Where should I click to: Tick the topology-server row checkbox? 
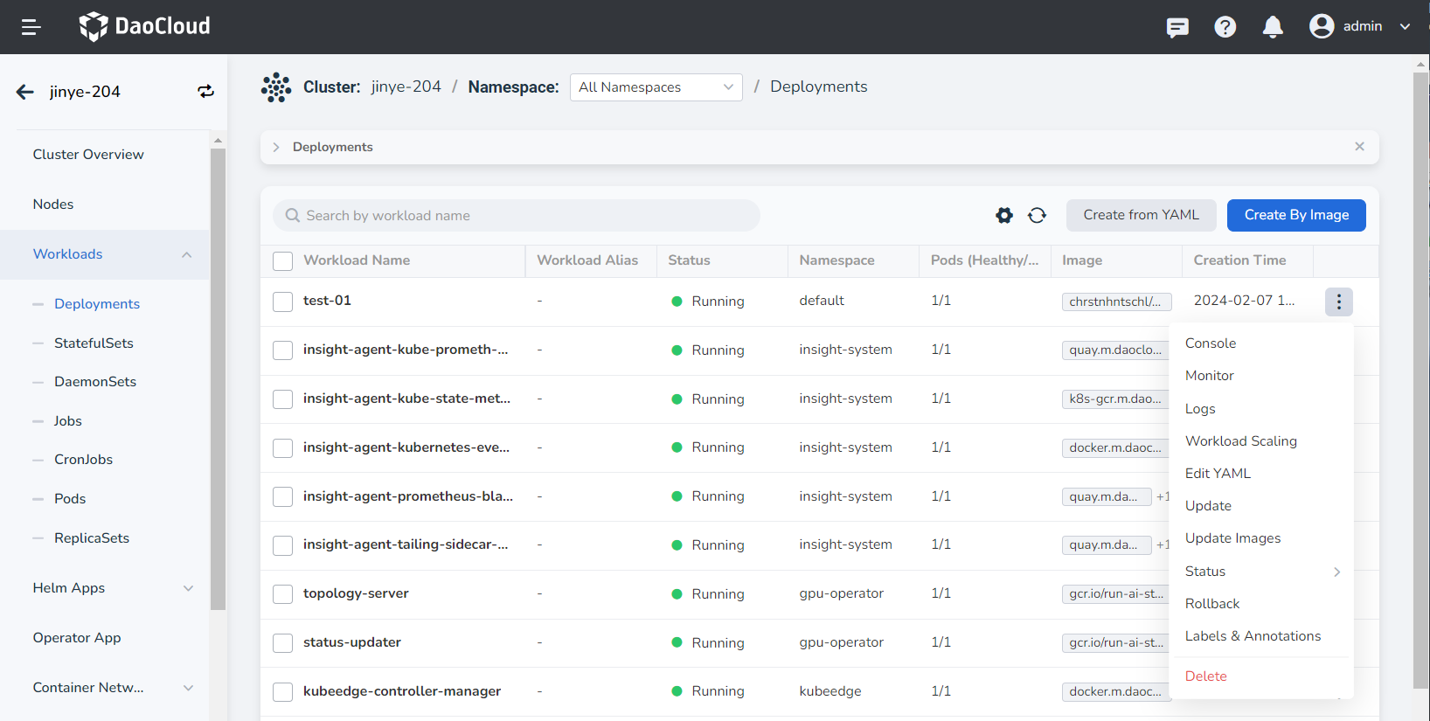[x=282, y=594]
